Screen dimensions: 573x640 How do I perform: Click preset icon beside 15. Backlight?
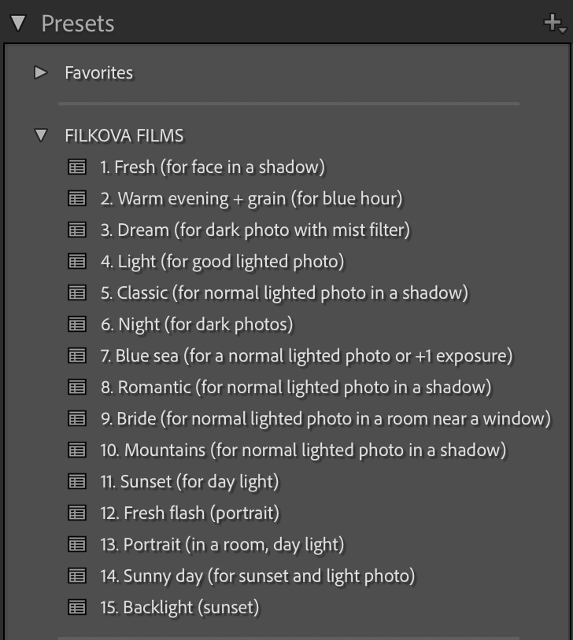pyautogui.click(x=77, y=607)
